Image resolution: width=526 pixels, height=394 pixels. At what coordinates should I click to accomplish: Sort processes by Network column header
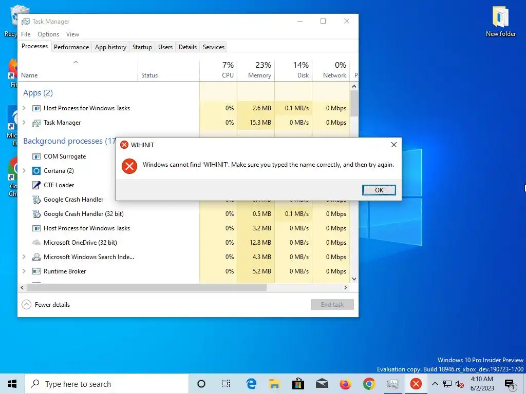click(x=331, y=70)
